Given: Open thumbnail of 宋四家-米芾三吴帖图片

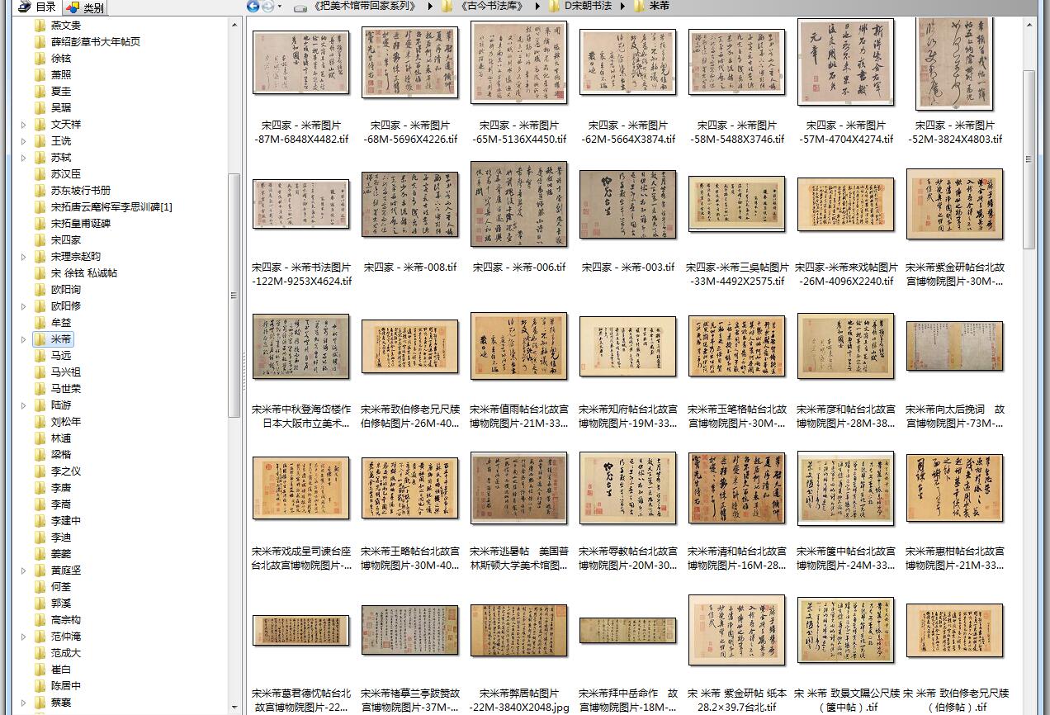Looking at the screenshot, I should click(x=737, y=204).
